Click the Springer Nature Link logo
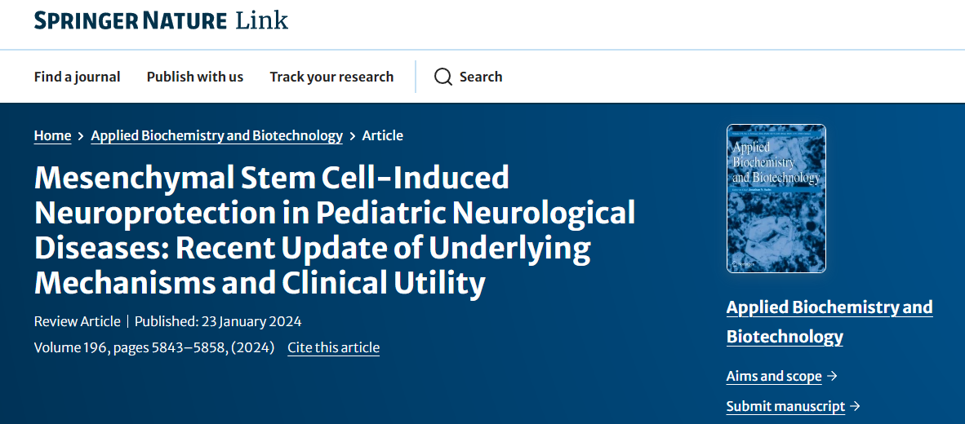The image size is (965, 424). point(161,20)
